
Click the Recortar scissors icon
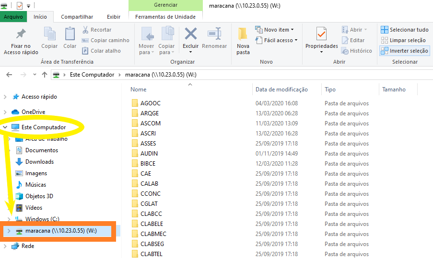tap(86, 30)
